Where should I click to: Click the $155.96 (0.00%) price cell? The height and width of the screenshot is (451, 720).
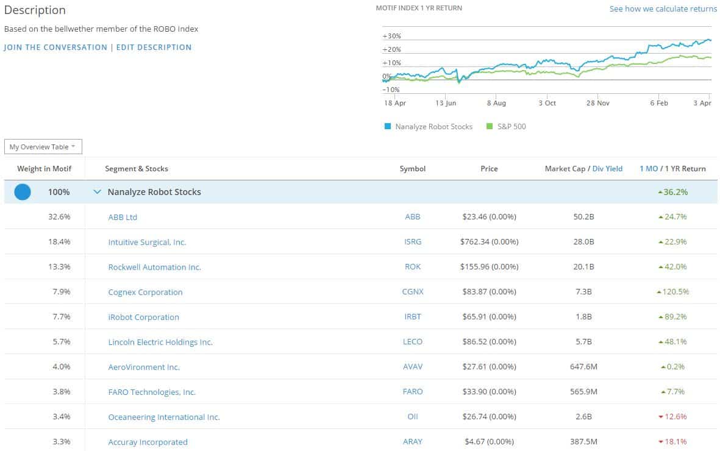pos(490,267)
